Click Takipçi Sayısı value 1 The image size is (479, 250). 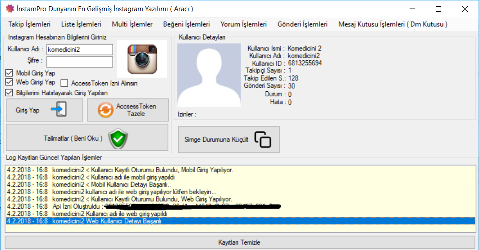click(x=290, y=71)
